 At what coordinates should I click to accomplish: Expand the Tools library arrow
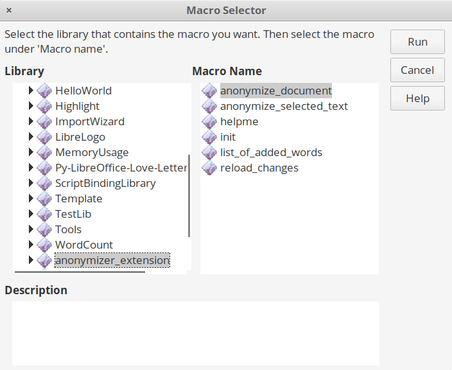coord(31,229)
